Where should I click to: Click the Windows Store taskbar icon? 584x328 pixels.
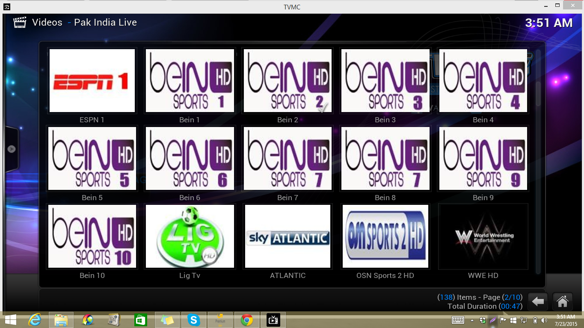140,320
